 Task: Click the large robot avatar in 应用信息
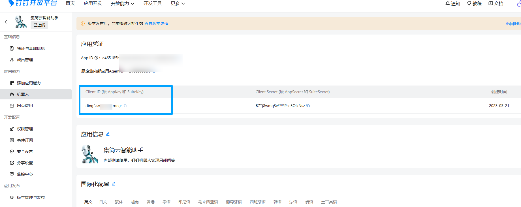90,154
